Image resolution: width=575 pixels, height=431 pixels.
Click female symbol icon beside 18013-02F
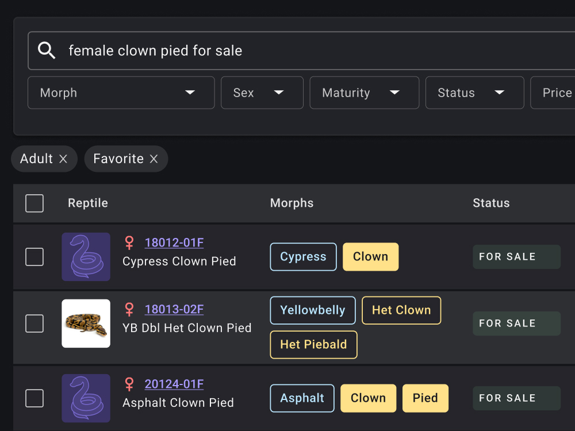pos(130,310)
